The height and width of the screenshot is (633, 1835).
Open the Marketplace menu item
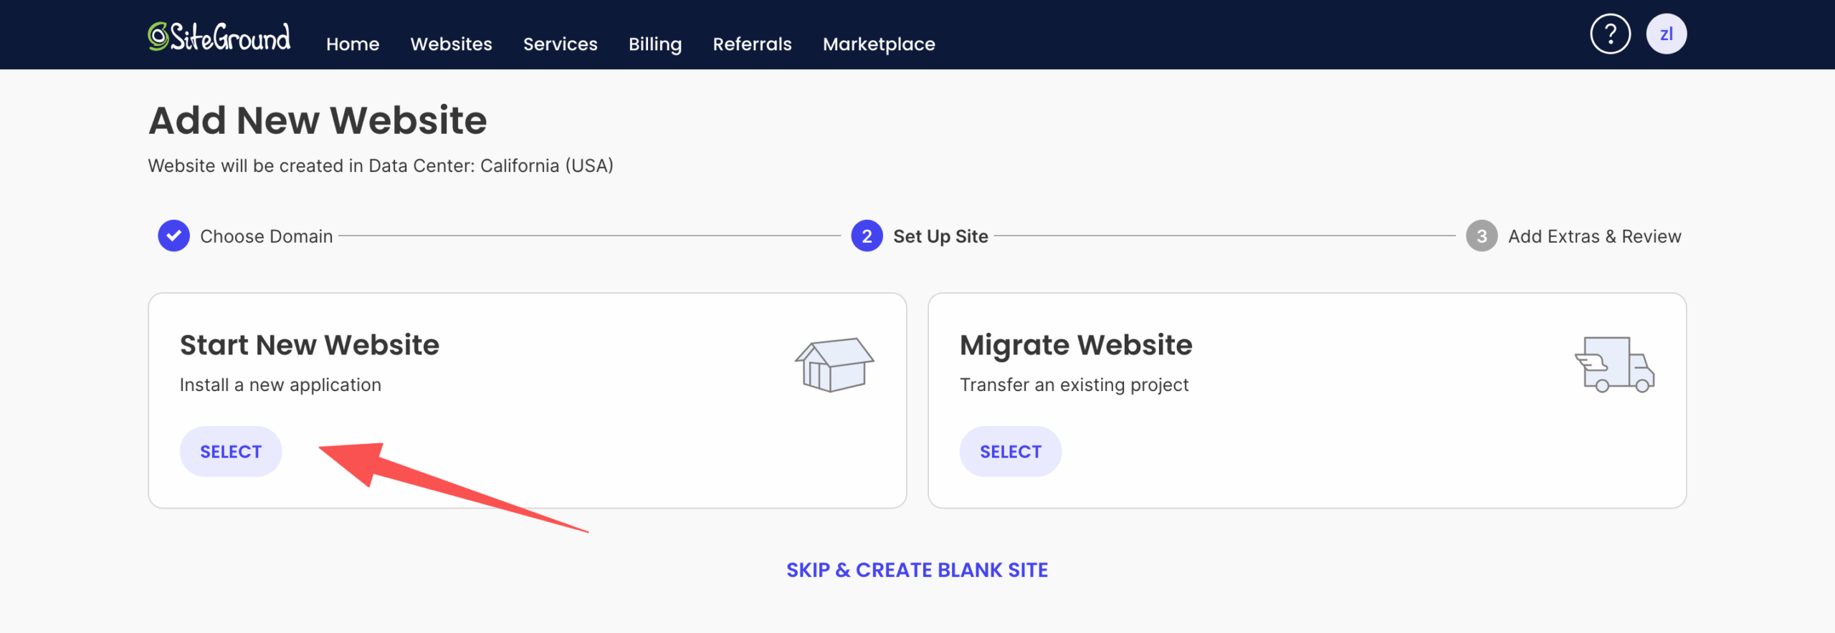(x=879, y=44)
